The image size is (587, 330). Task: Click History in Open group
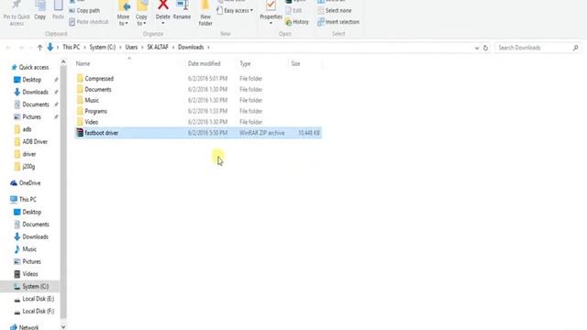pyautogui.click(x=297, y=22)
